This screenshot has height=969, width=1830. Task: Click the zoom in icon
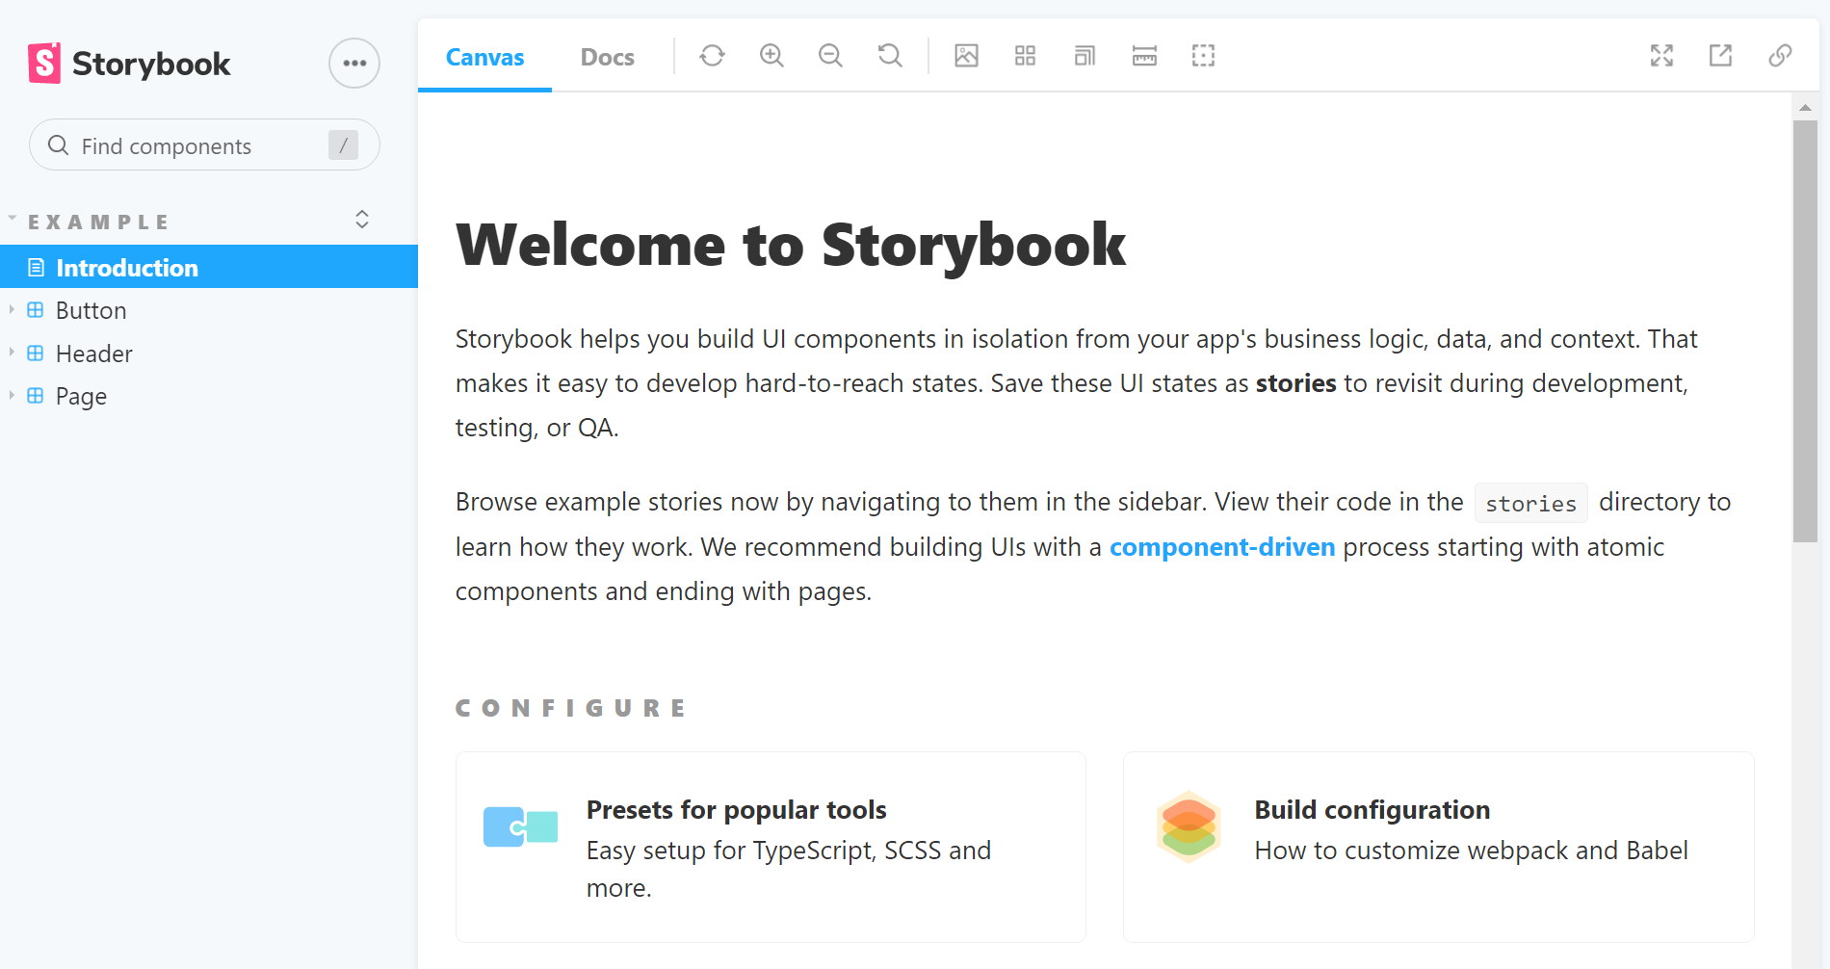click(x=771, y=56)
